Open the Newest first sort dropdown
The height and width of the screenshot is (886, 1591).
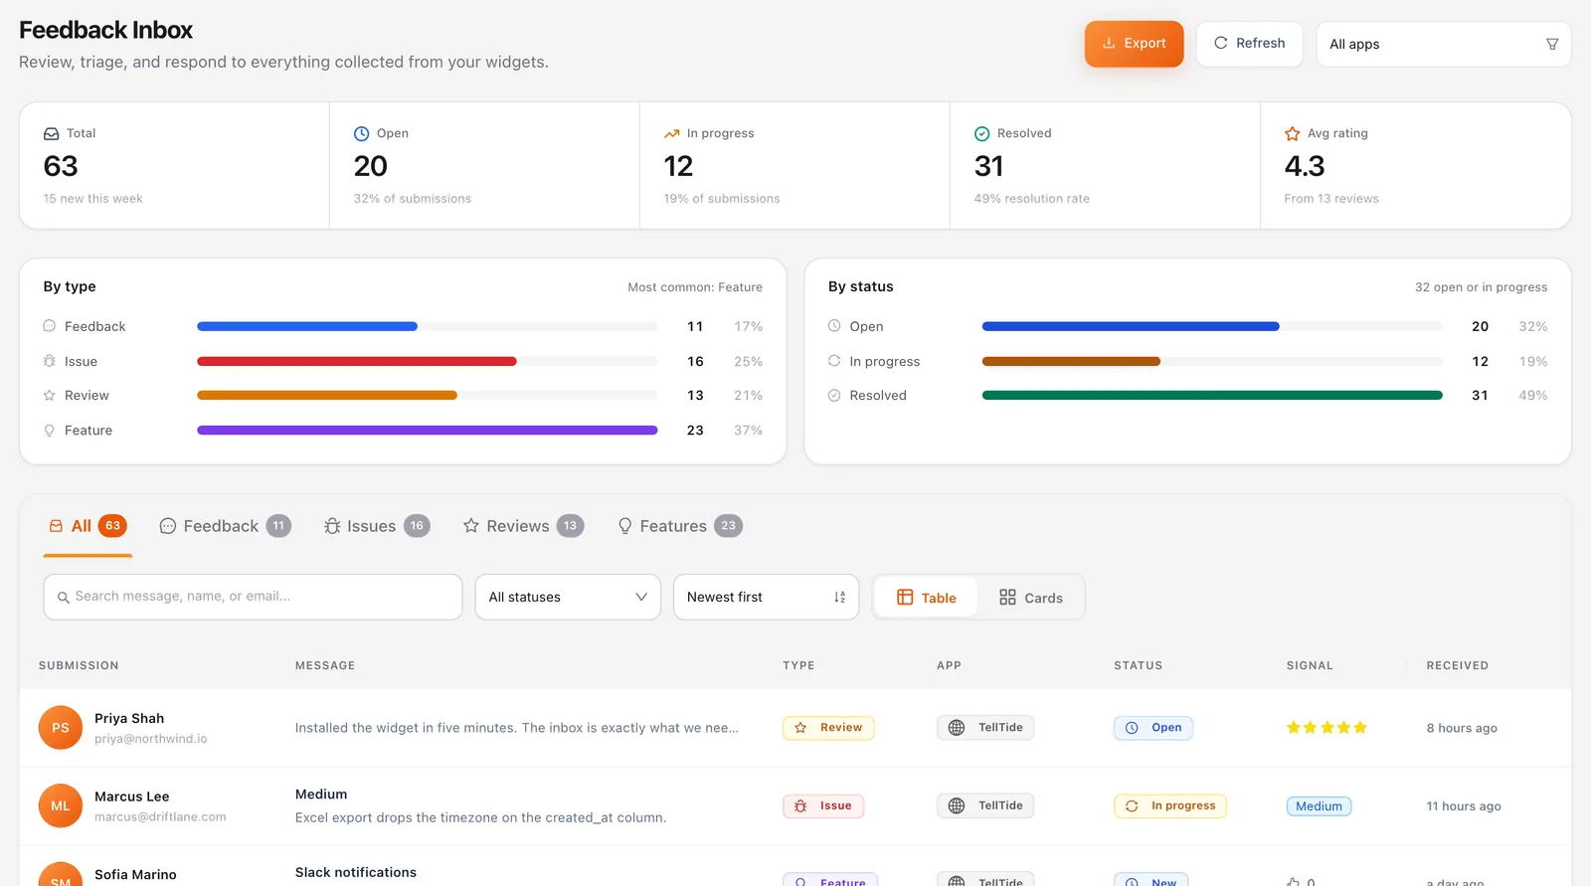click(x=766, y=597)
